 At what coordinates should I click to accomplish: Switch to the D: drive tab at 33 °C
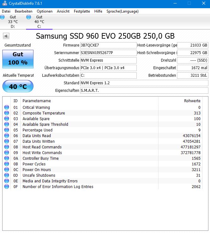[x=13, y=22]
